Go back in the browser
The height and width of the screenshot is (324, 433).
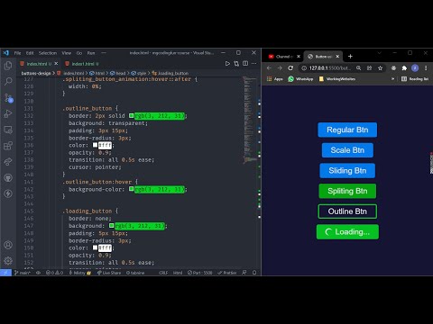269,68
